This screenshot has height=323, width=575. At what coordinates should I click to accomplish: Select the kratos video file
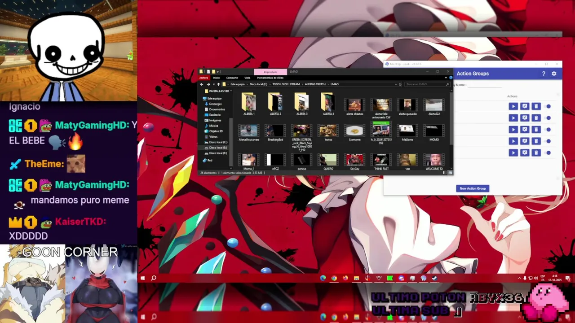click(x=328, y=132)
